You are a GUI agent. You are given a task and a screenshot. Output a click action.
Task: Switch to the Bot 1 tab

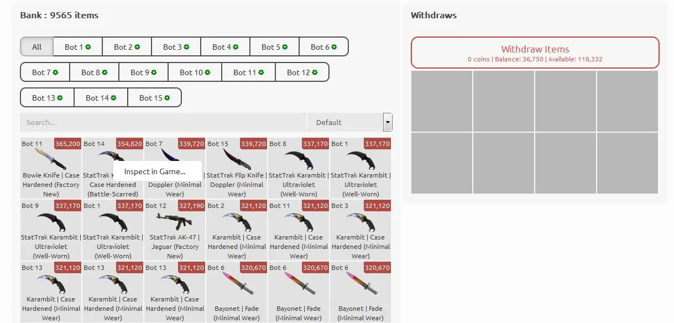click(77, 46)
